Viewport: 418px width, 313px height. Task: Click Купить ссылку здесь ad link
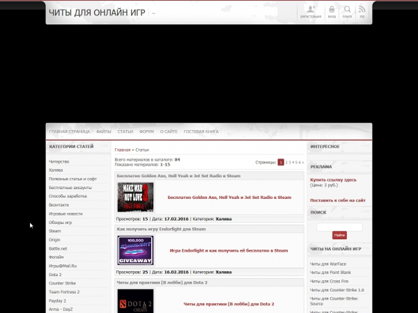pyautogui.click(x=333, y=180)
